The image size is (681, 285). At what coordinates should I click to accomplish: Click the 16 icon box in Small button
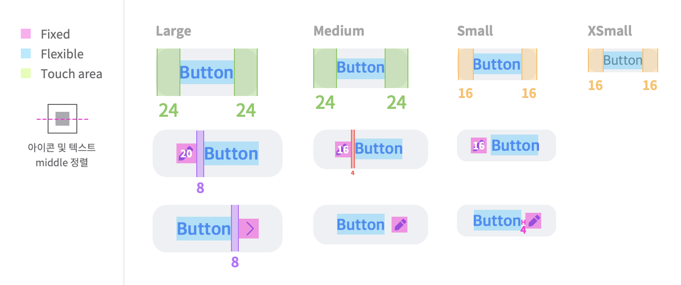479,145
